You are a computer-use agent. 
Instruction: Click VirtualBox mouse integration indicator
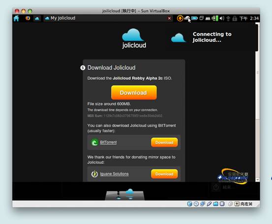(x=230, y=204)
